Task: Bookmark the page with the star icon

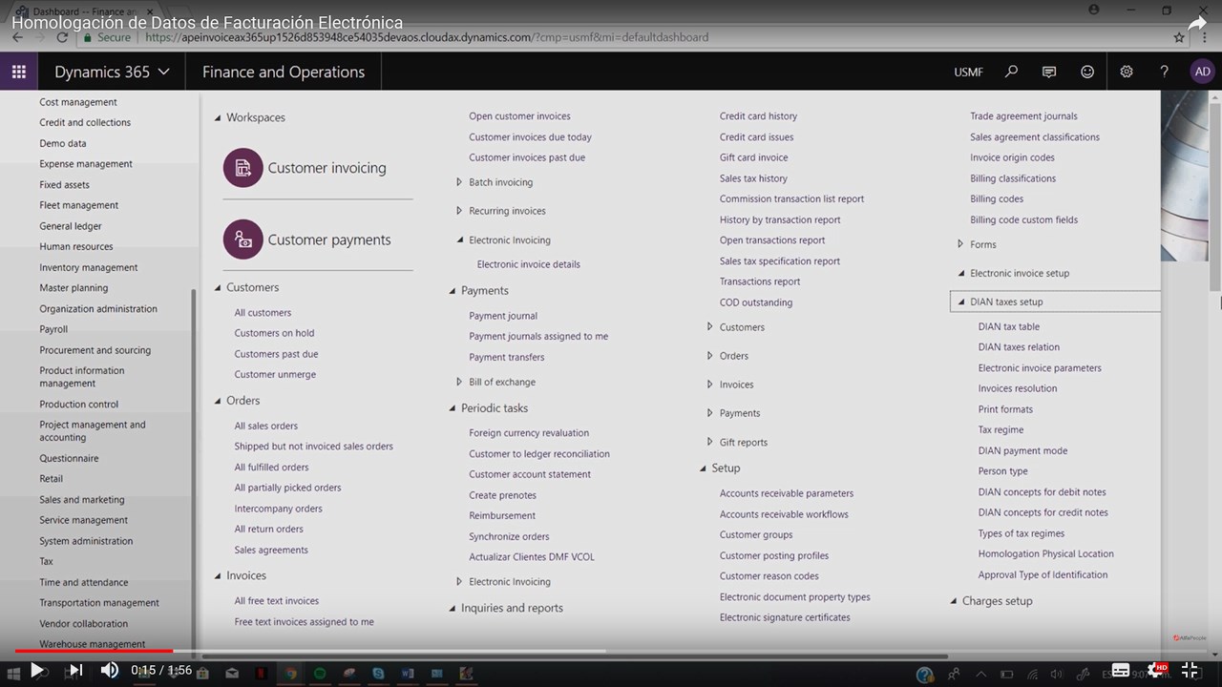Action: point(1179,37)
